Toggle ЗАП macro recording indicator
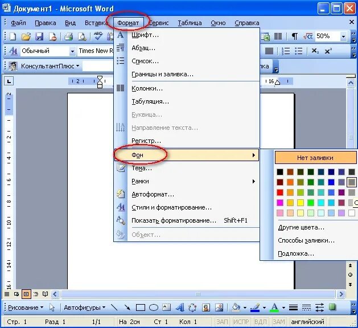The height and width of the screenshot is (328, 358). pos(222,322)
